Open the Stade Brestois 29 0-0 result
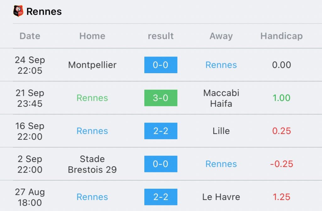 click(x=161, y=164)
